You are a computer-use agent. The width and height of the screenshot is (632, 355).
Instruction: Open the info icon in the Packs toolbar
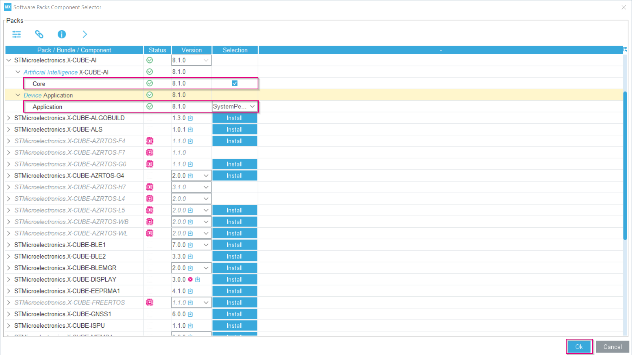(62, 34)
